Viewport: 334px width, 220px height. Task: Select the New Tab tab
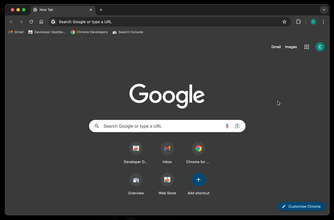click(x=60, y=10)
